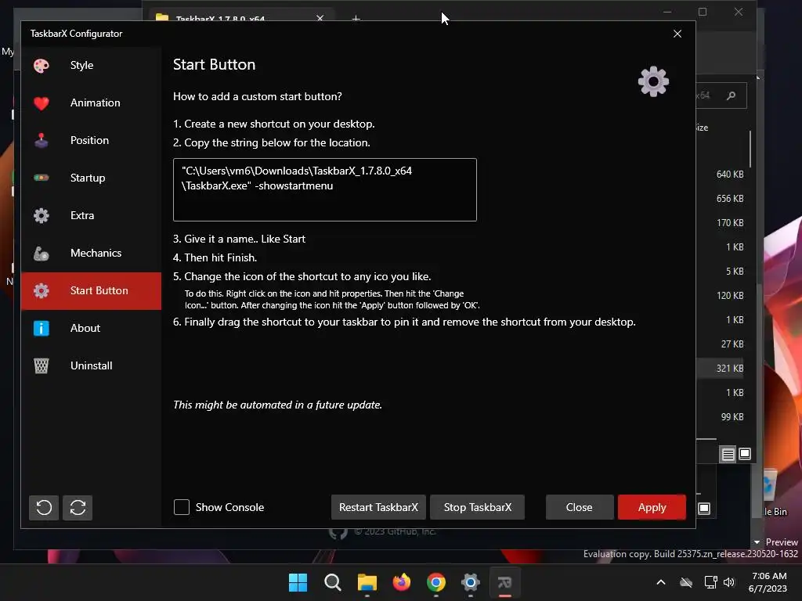Click the large gear icon top right

[653, 81]
